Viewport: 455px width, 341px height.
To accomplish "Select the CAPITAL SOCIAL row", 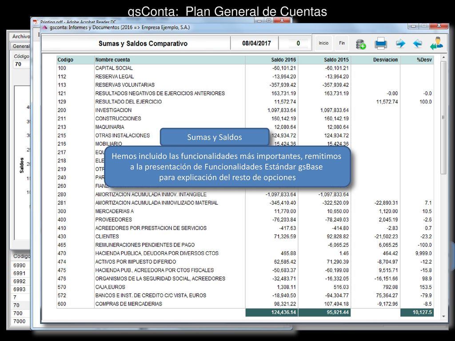I will click(x=245, y=68).
